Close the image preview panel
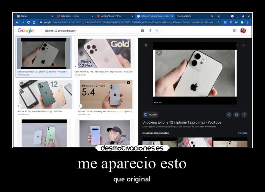 [x=146, y=45]
